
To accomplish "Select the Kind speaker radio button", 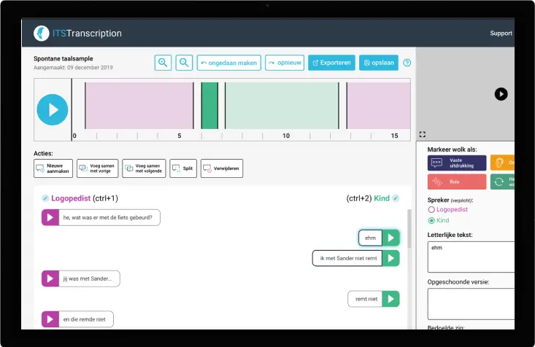I will click(431, 220).
